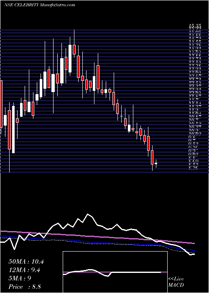The height and width of the screenshot is (293, 209).
Task: Click inside the MACD inset chart box
Action: click(x=115, y=272)
